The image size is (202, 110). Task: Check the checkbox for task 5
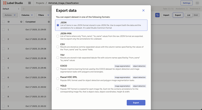[3, 68]
